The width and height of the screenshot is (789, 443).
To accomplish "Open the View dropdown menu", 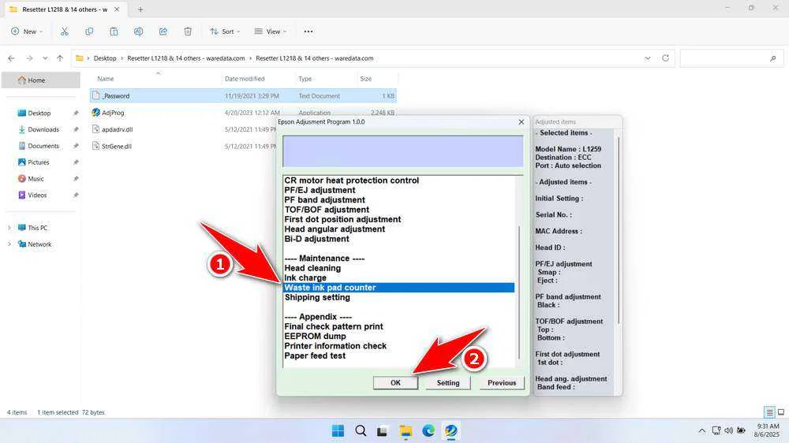I will pos(271,32).
